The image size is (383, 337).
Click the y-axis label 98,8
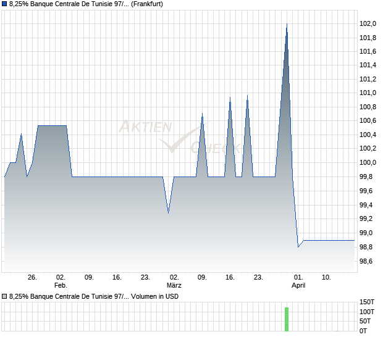click(x=366, y=248)
